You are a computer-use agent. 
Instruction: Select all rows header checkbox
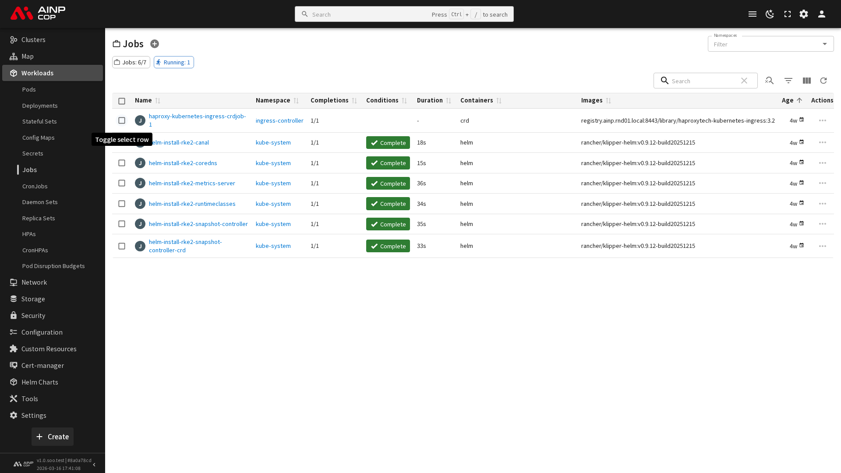122,101
